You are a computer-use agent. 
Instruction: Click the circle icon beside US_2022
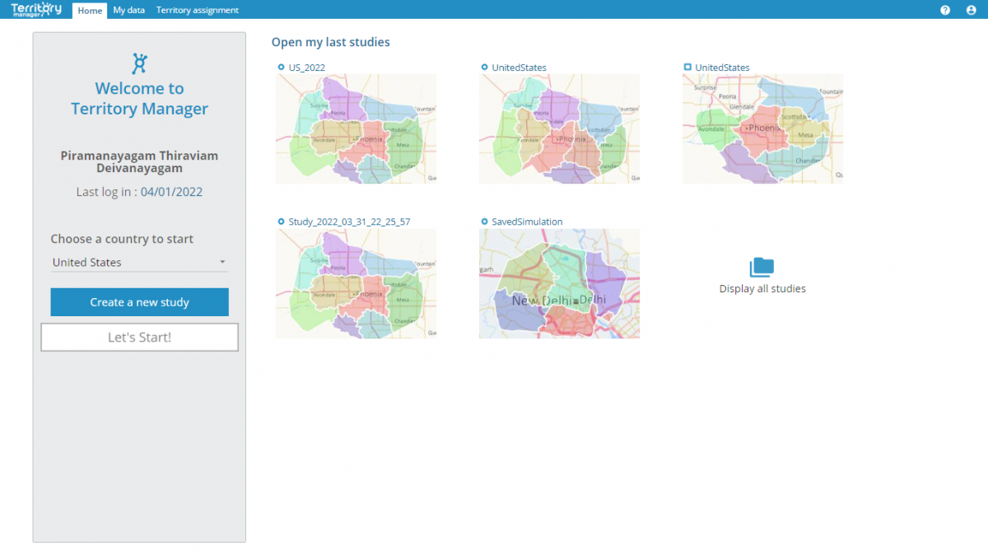[281, 68]
